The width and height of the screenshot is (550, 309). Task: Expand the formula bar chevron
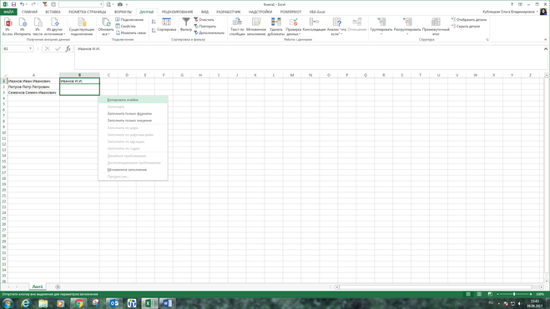(x=546, y=48)
